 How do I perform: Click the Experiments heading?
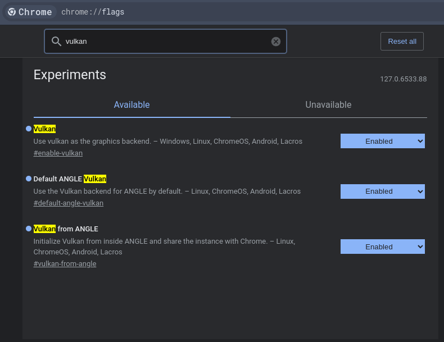coord(70,75)
